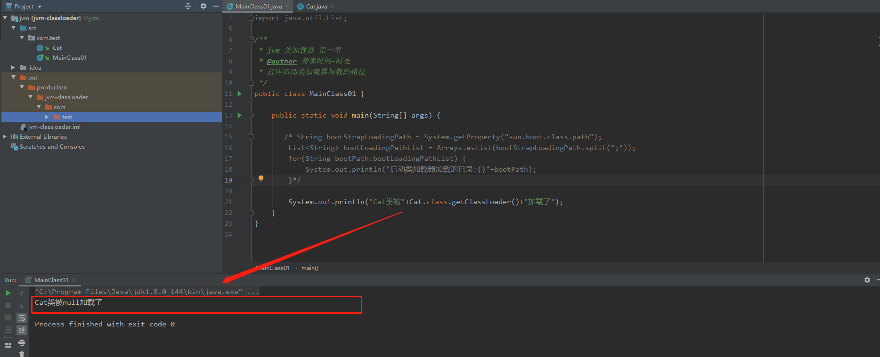
Task: Click the Exit process icon in Run panel
Action: coord(8,330)
